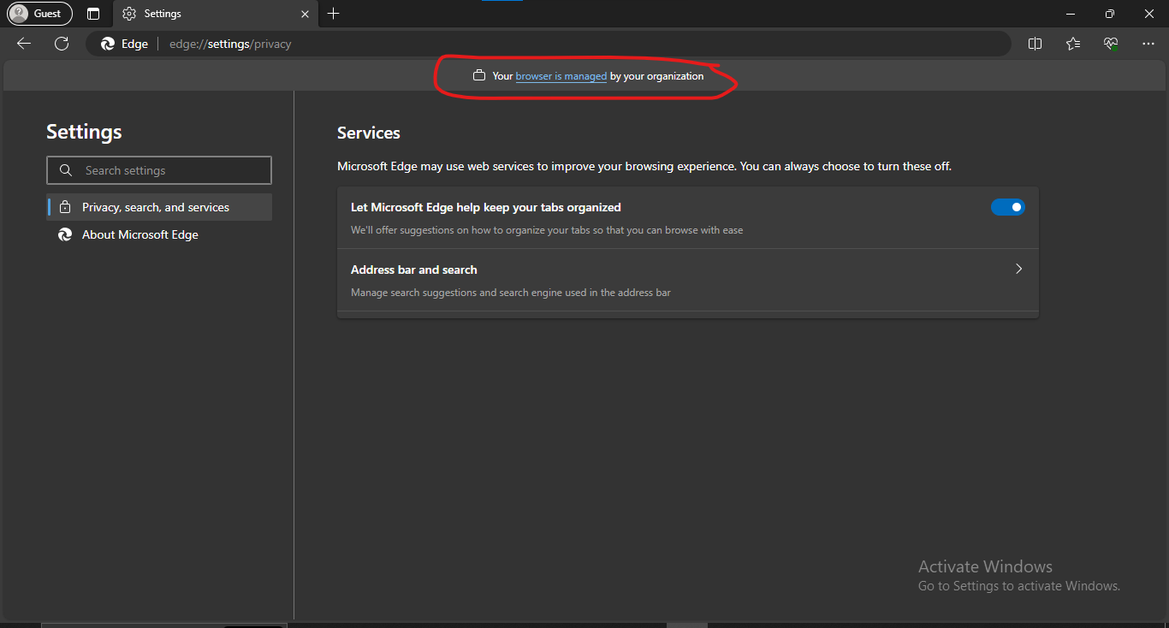Refresh the page
Screen dimensions: 1169x628
(62, 44)
